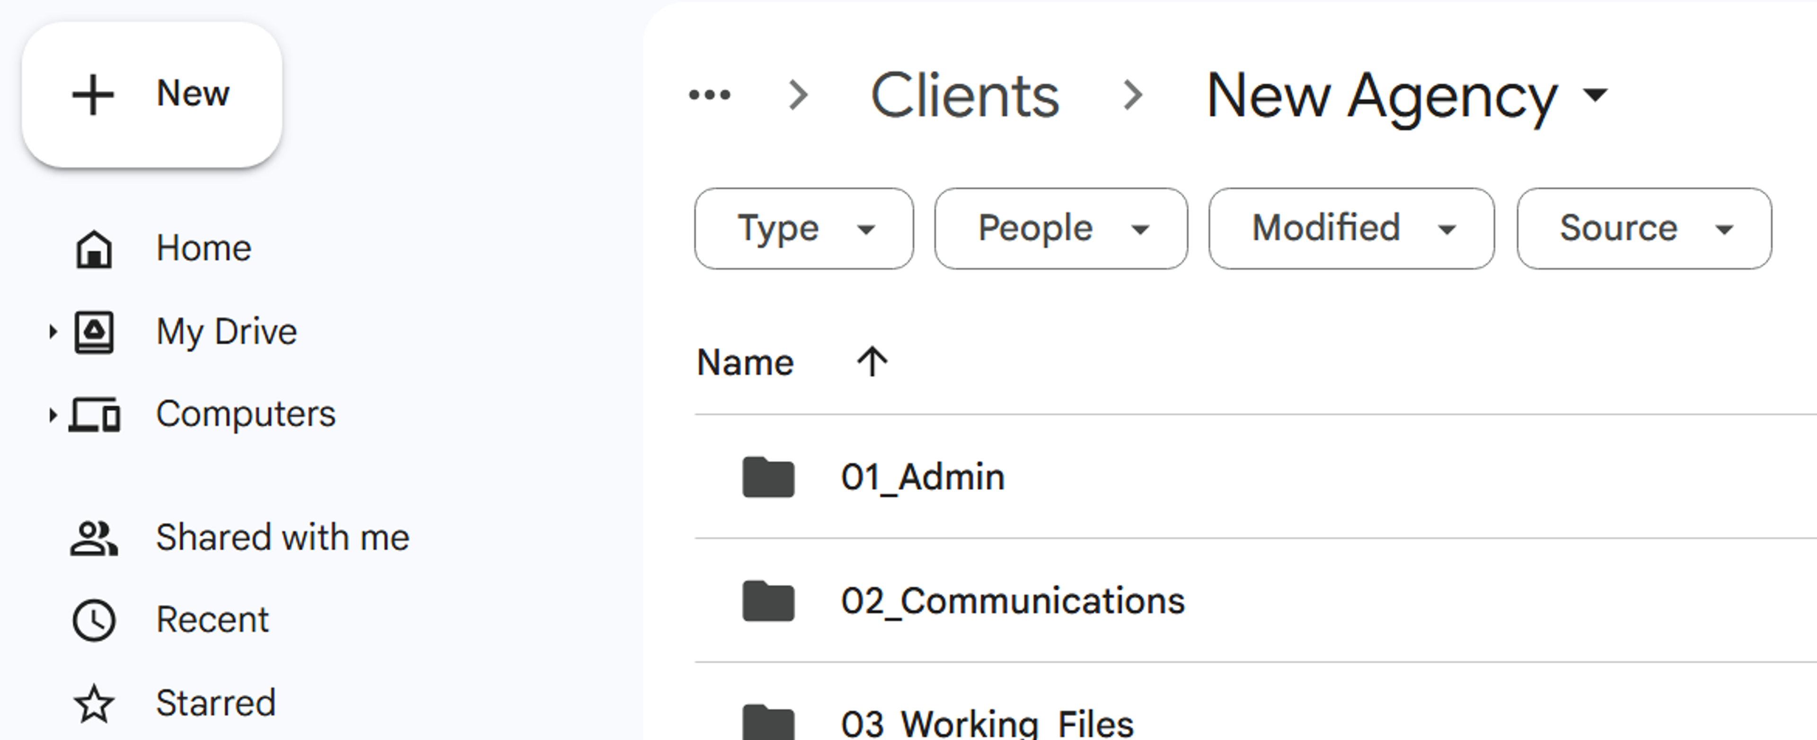Select the 01_Admin folder name
Viewport: 1817px width, 740px height.
pyautogui.click(x=923, y=477)
